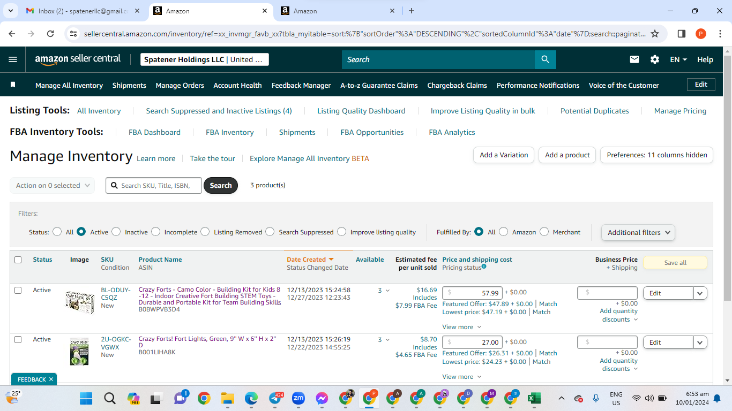Open the Chrome three-dot menu
This screenshot has height=411, width=732.
click(720, 34)
